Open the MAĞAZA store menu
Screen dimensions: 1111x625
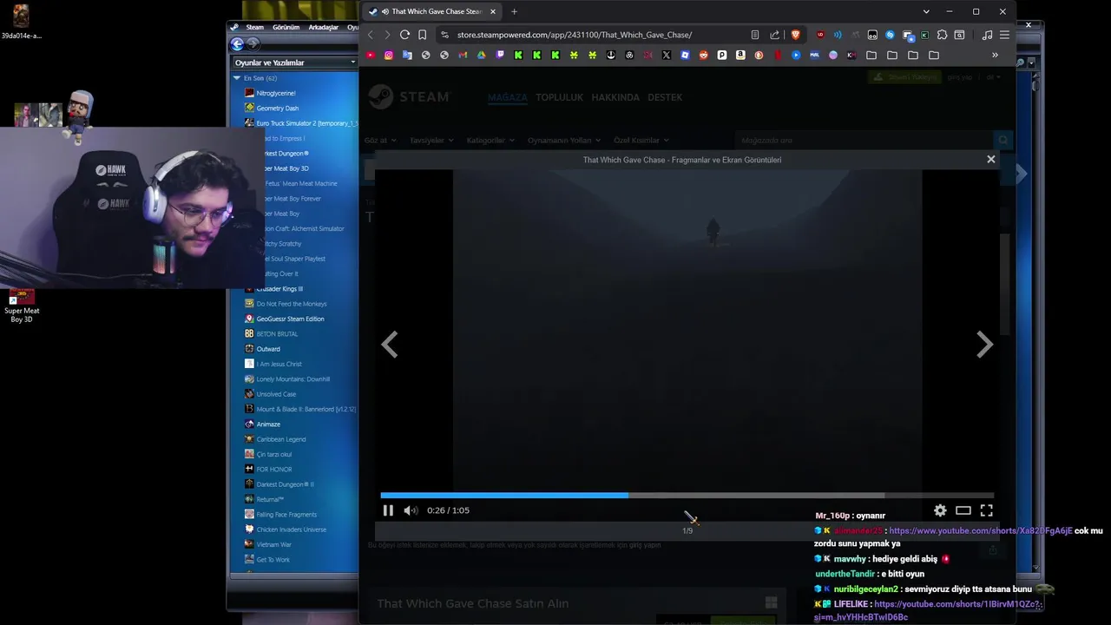tap(507, 97)
